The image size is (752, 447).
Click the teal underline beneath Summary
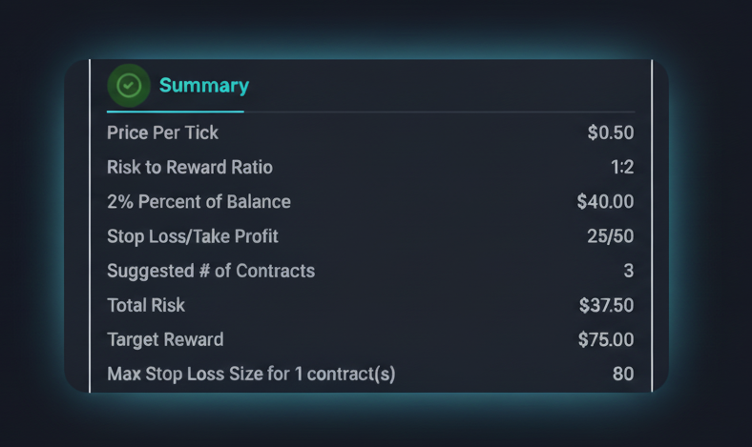[175, 112]
